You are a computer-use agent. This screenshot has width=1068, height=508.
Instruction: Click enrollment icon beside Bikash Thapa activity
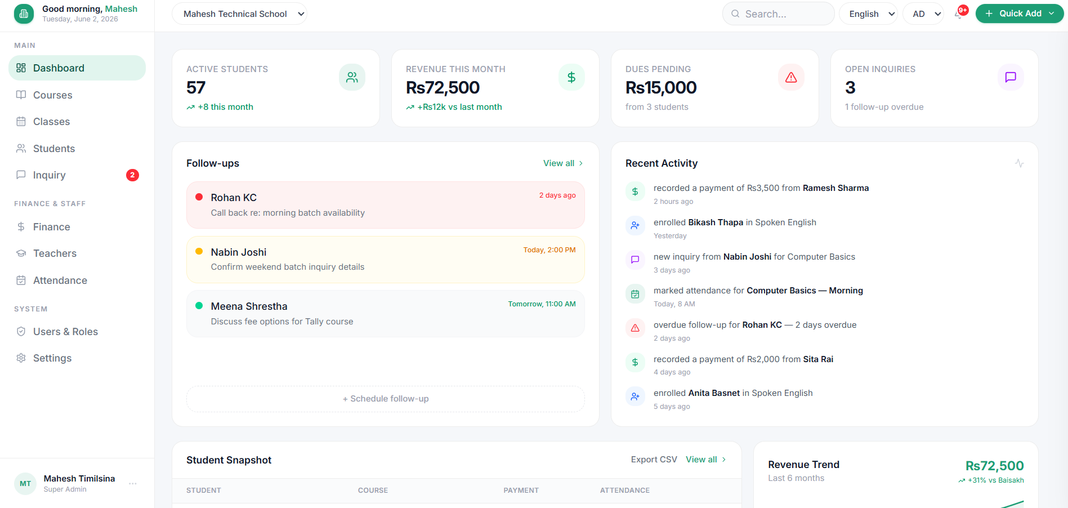point(635,225)
